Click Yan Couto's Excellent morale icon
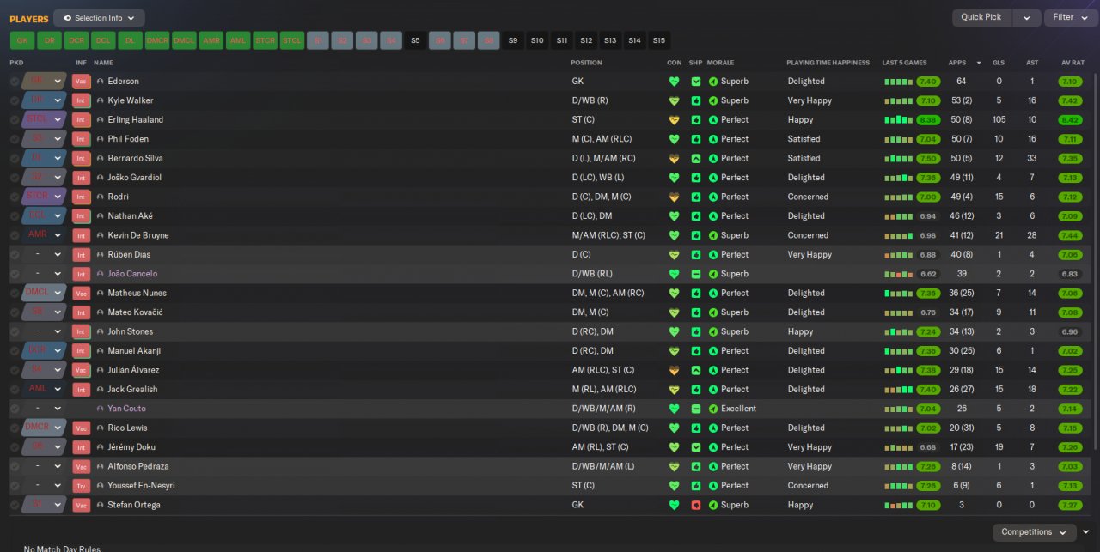The image size is (1100, 552). click(x=713, y=409)
